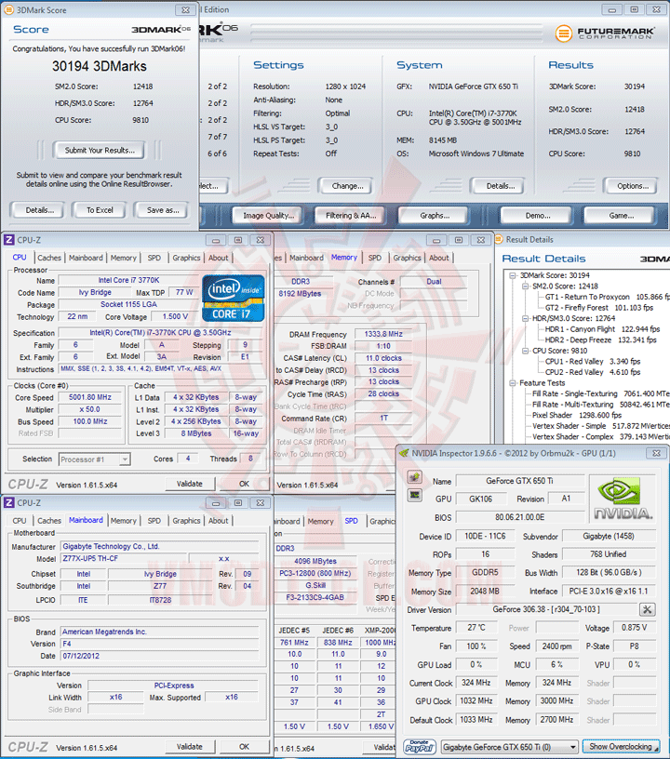Click the NVIDIA Inspector title bar icon
This screenshot has width=670, height=759.
(x=404, y=454)
